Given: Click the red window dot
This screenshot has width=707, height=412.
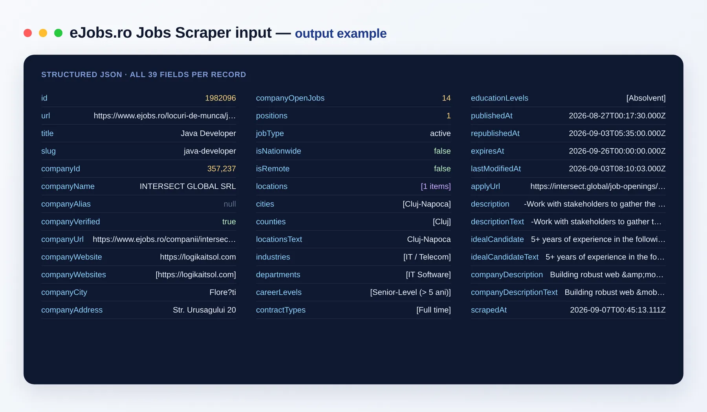Looking at the screenshot, I should (x=27, y=33).
